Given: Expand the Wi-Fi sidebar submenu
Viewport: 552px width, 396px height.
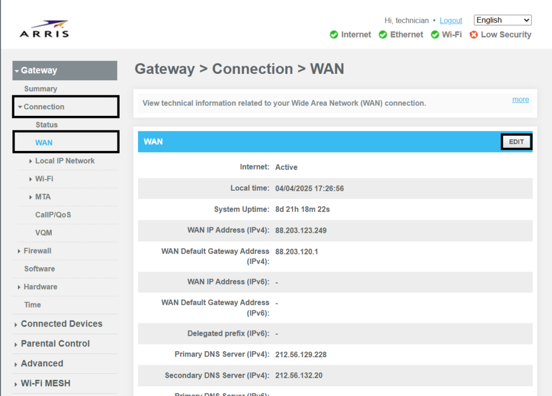Looking at the screenshot, I should (x=44, y=178).
